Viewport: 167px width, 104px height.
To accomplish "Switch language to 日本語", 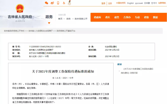I will [x=147, y=3].
